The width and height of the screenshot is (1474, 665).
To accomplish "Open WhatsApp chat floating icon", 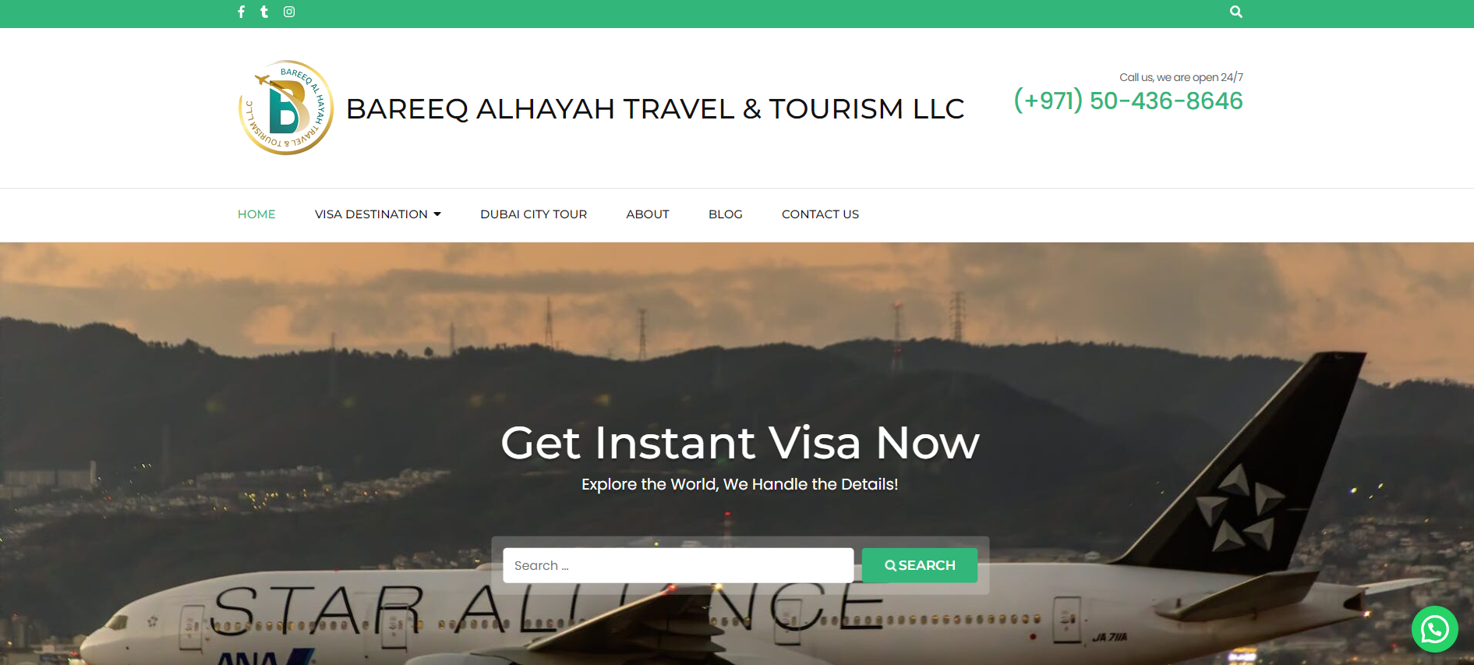I will 1434,629.
